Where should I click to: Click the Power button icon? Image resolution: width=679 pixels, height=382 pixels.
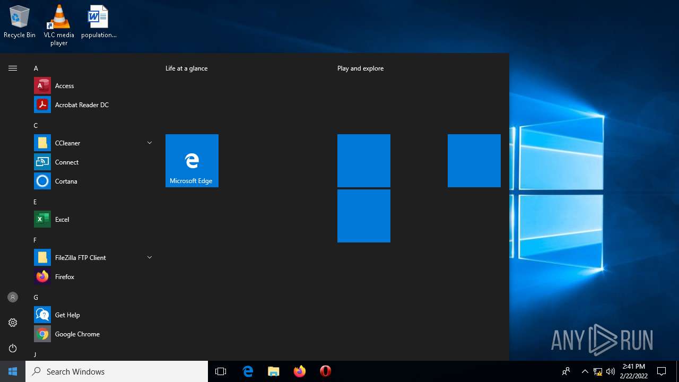point(13,348)
